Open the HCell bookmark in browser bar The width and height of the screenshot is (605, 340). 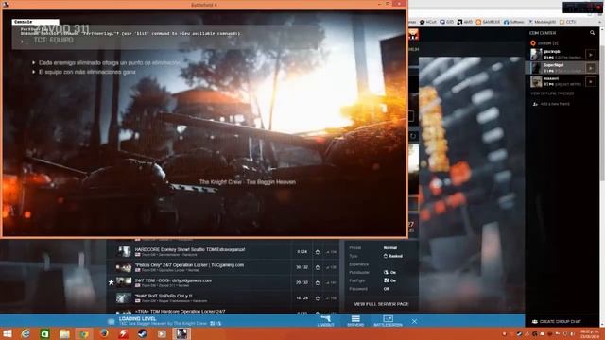[428, 22]
